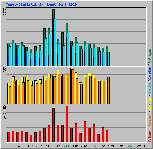
Task: Click the green weekend day label '13'
Action: point(63,146)
